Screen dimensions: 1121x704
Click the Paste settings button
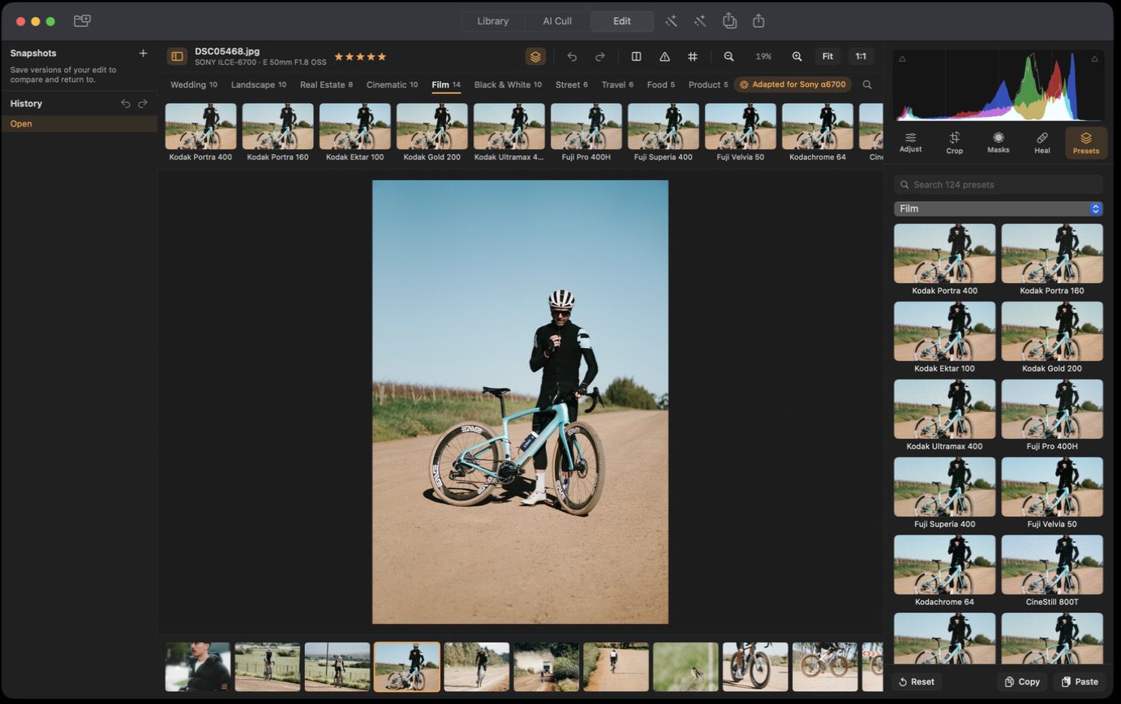point(1080,681)
